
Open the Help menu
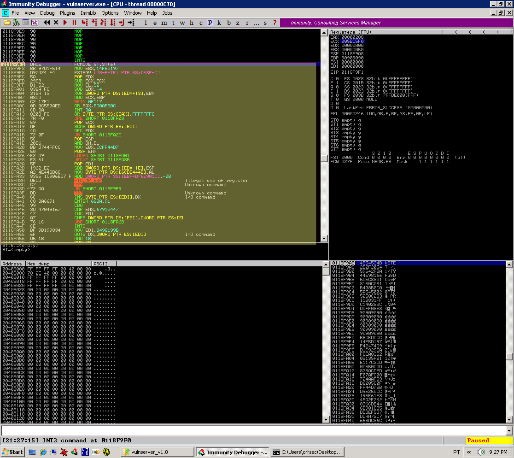[x=152, y=13]
